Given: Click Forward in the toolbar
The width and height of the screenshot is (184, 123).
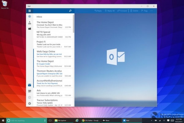Looking at the screenshot, I should coord(122,11).
